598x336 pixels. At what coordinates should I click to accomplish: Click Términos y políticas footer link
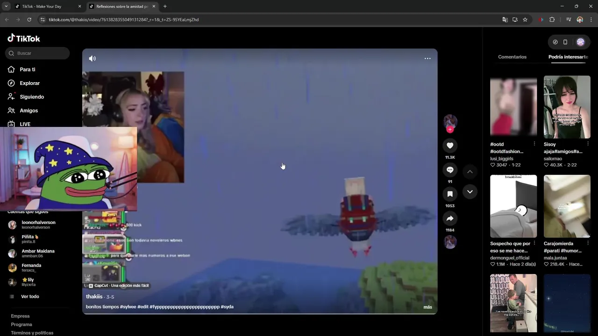[32, 333]
